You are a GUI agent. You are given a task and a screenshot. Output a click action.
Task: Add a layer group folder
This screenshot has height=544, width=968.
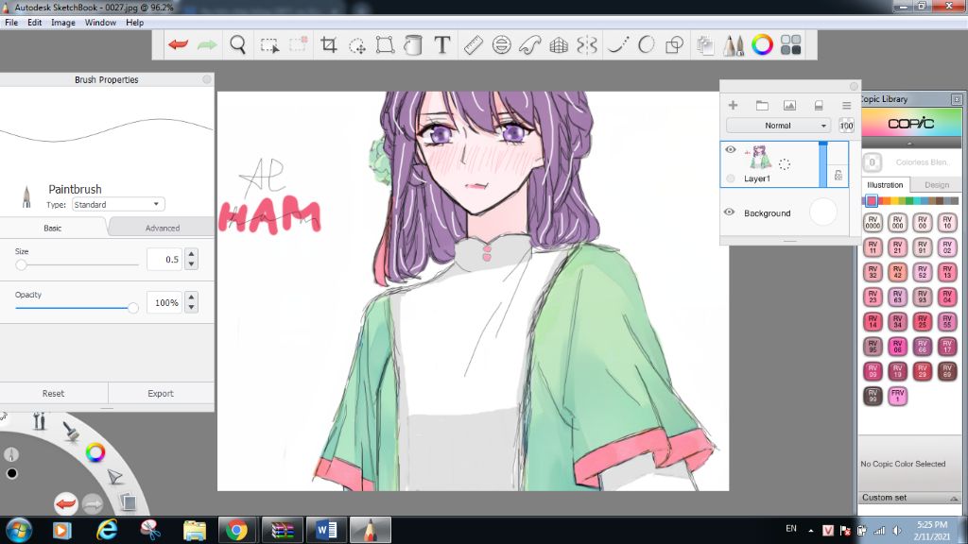(762, 106)
